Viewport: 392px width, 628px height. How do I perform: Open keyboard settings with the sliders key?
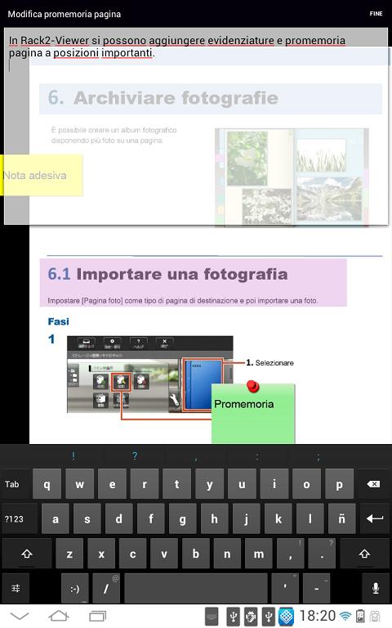pos(16,589)
